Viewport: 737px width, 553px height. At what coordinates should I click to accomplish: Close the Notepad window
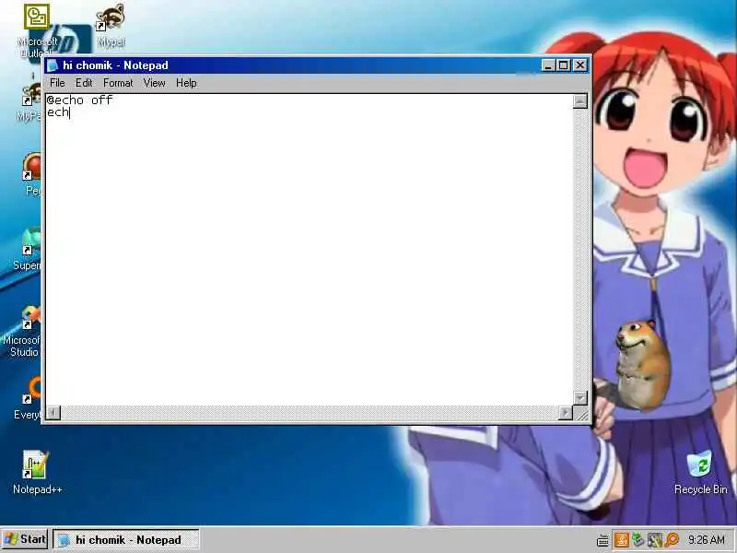click(580, 65)
